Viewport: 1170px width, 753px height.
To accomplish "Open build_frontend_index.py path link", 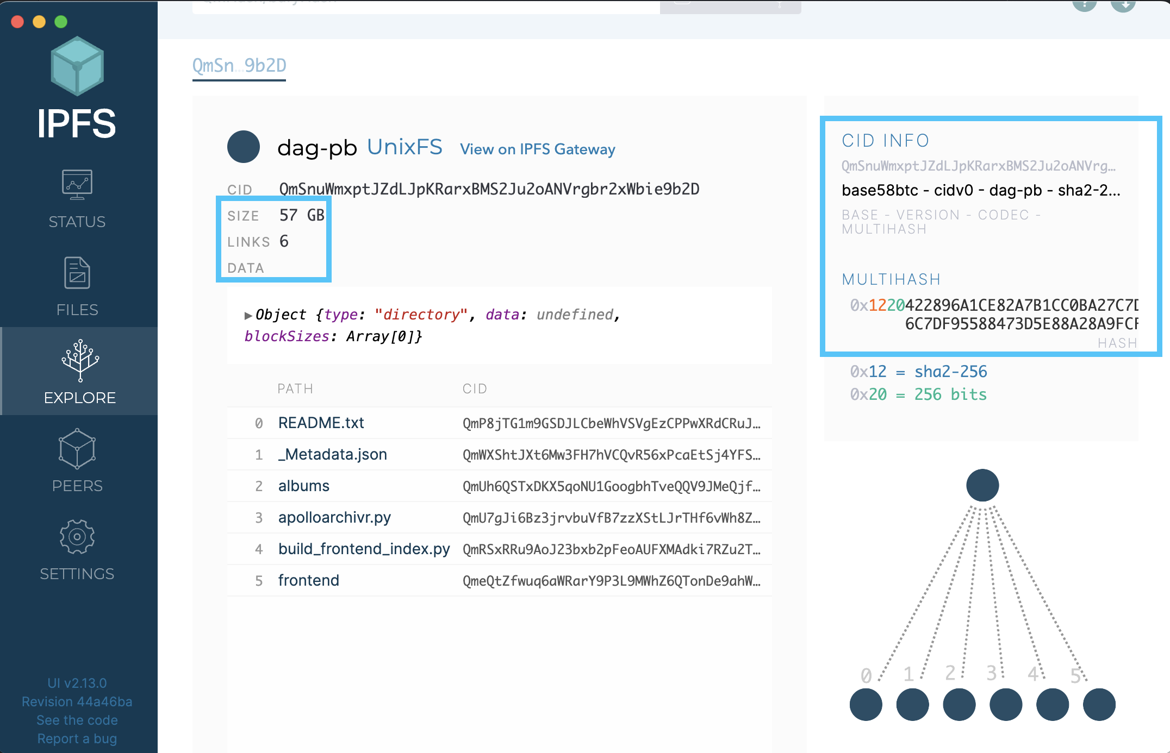I will 364,549.
